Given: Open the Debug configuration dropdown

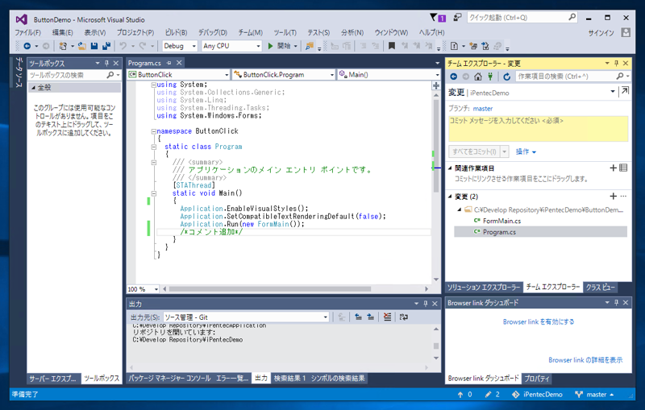Looking at the screenshot, I should (180, 46).
